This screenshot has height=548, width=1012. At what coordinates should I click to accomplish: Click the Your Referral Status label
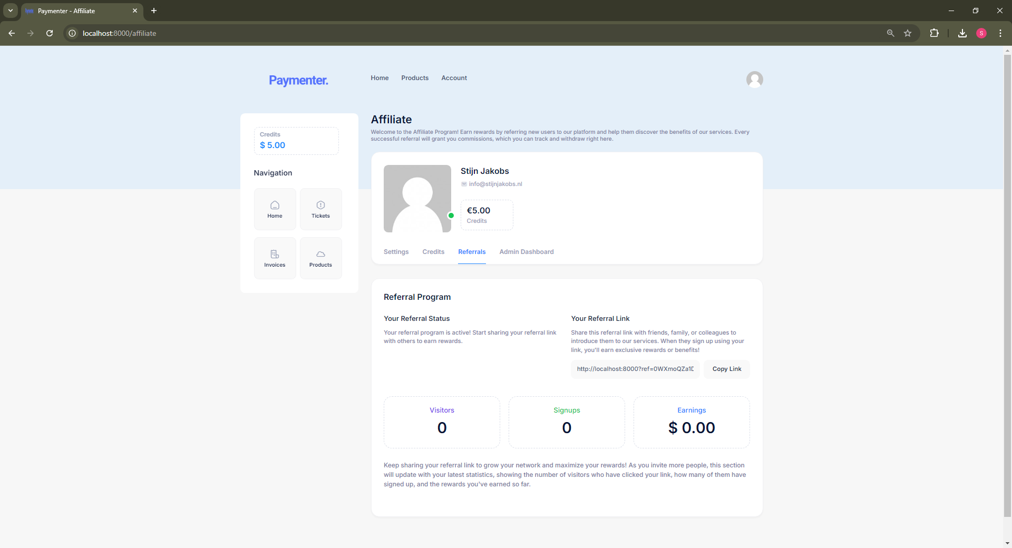point(417,319)
